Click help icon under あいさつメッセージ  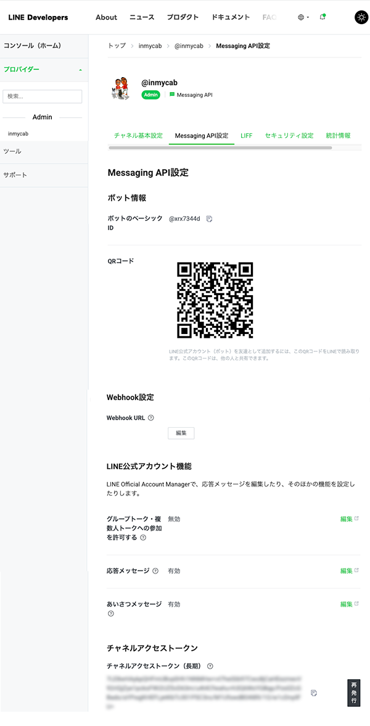(x=111, y=614)
